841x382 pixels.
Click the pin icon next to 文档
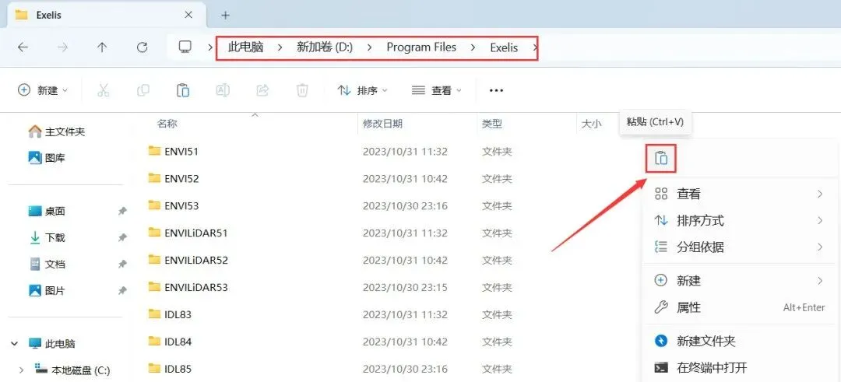click(122, 264)
